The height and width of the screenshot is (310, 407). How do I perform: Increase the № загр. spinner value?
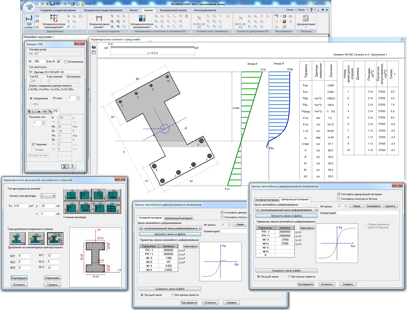coord(78,97)
